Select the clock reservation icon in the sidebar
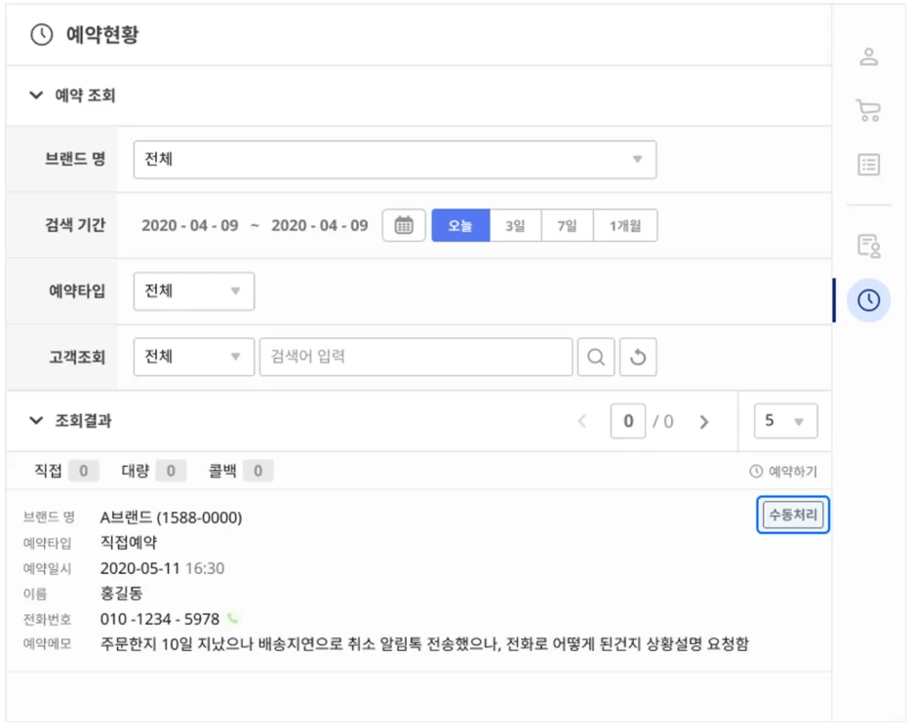Image resolution: width=913 pixels, height=728 pixels. (869, 300)
